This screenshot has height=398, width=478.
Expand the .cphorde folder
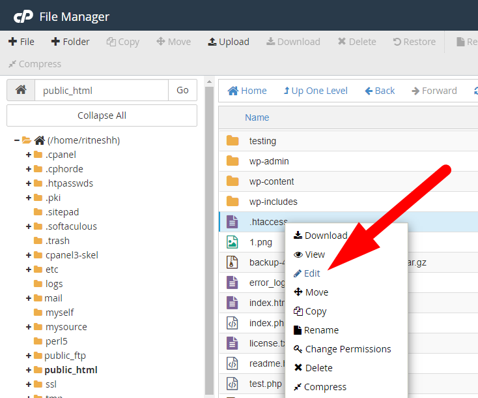pos(29,169)
